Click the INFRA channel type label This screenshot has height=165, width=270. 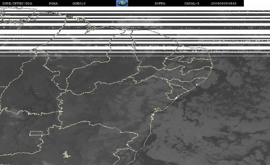(160, 4)
